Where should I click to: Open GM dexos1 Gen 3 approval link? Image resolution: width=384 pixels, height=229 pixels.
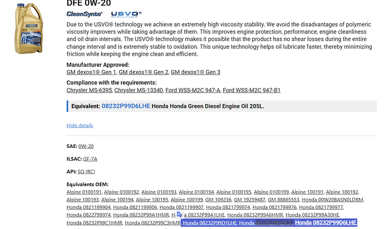195,72
